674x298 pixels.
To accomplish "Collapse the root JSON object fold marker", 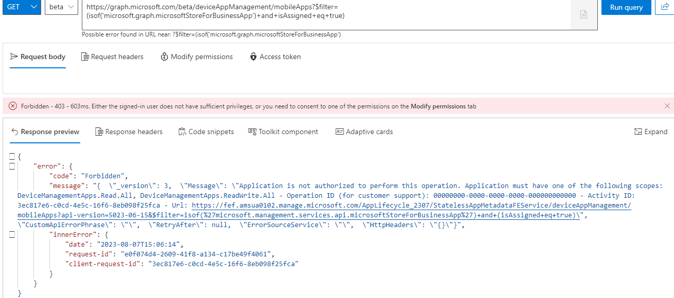I will tap(12, 157).
